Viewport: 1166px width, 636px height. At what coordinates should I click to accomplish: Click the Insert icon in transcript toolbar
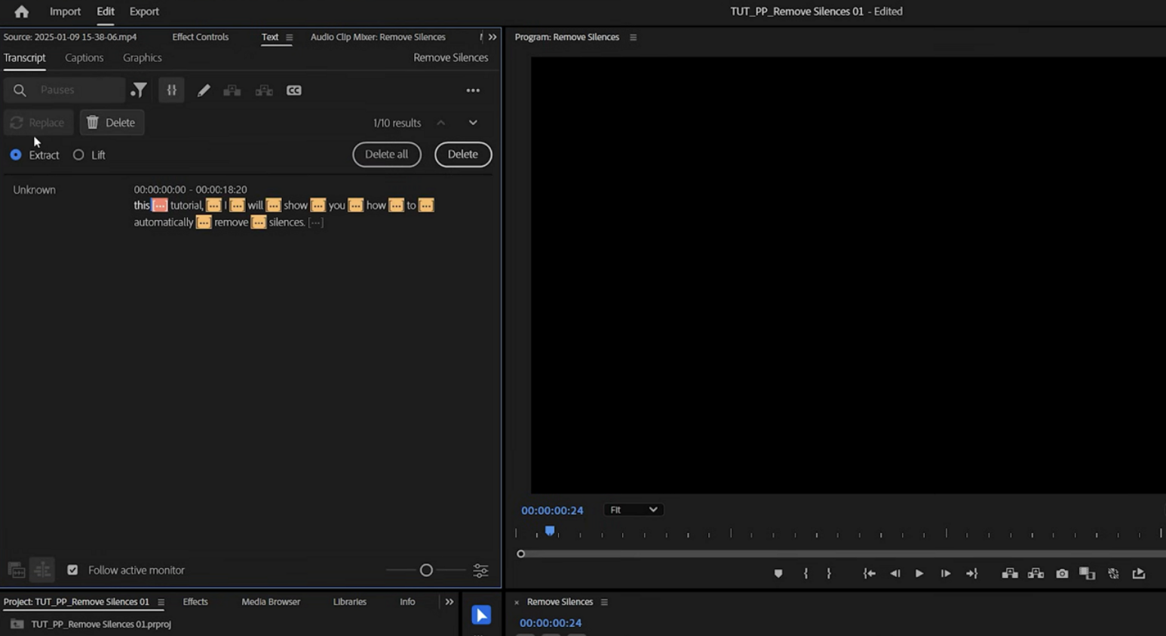232,90
